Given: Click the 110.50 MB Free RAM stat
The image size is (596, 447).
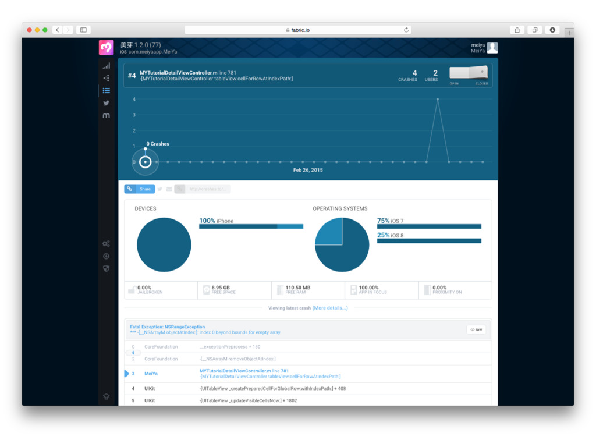Looking at the screenshot, I should tap(308, 290).
